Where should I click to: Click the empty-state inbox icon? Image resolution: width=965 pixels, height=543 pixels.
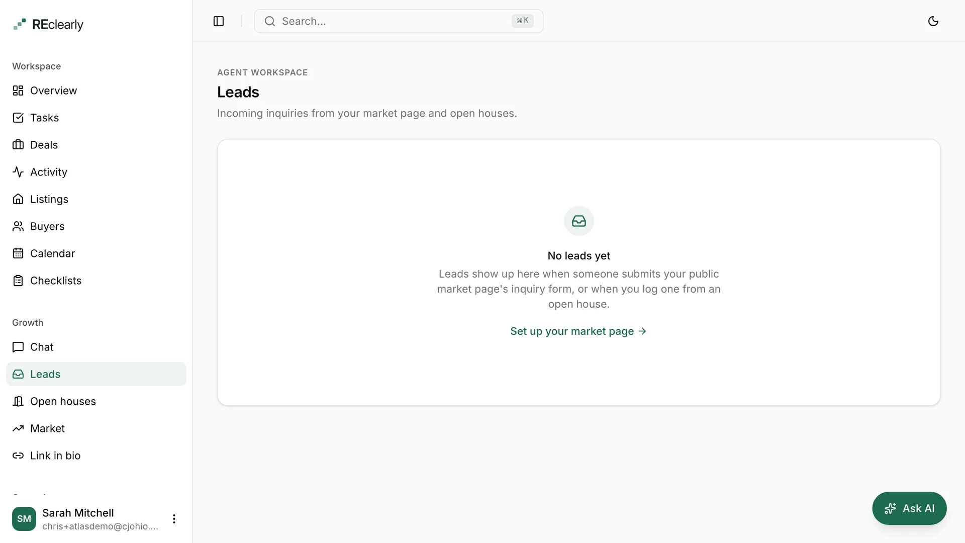579,221
